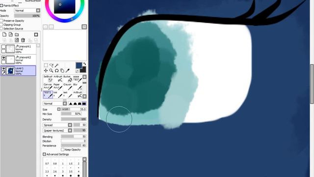Select Layer1 in the layer list
314x177 pixels.
19,71
